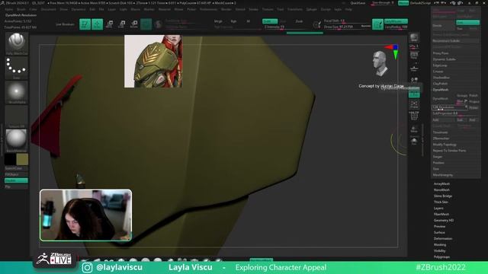Image resolution: width=488 pixels, height=274 pixels.
Task: Toggle the LazyMouse button
Action: 396,21
